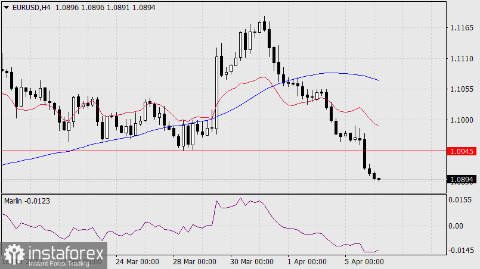Select the red 1.0945 price level tag
The height and width of the screenshot is (269, 480).
point(462,151)
